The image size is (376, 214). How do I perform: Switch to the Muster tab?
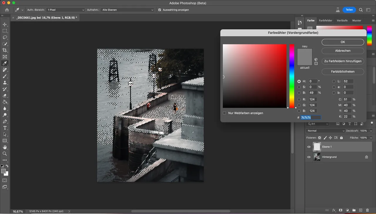(x=357, y=21)
